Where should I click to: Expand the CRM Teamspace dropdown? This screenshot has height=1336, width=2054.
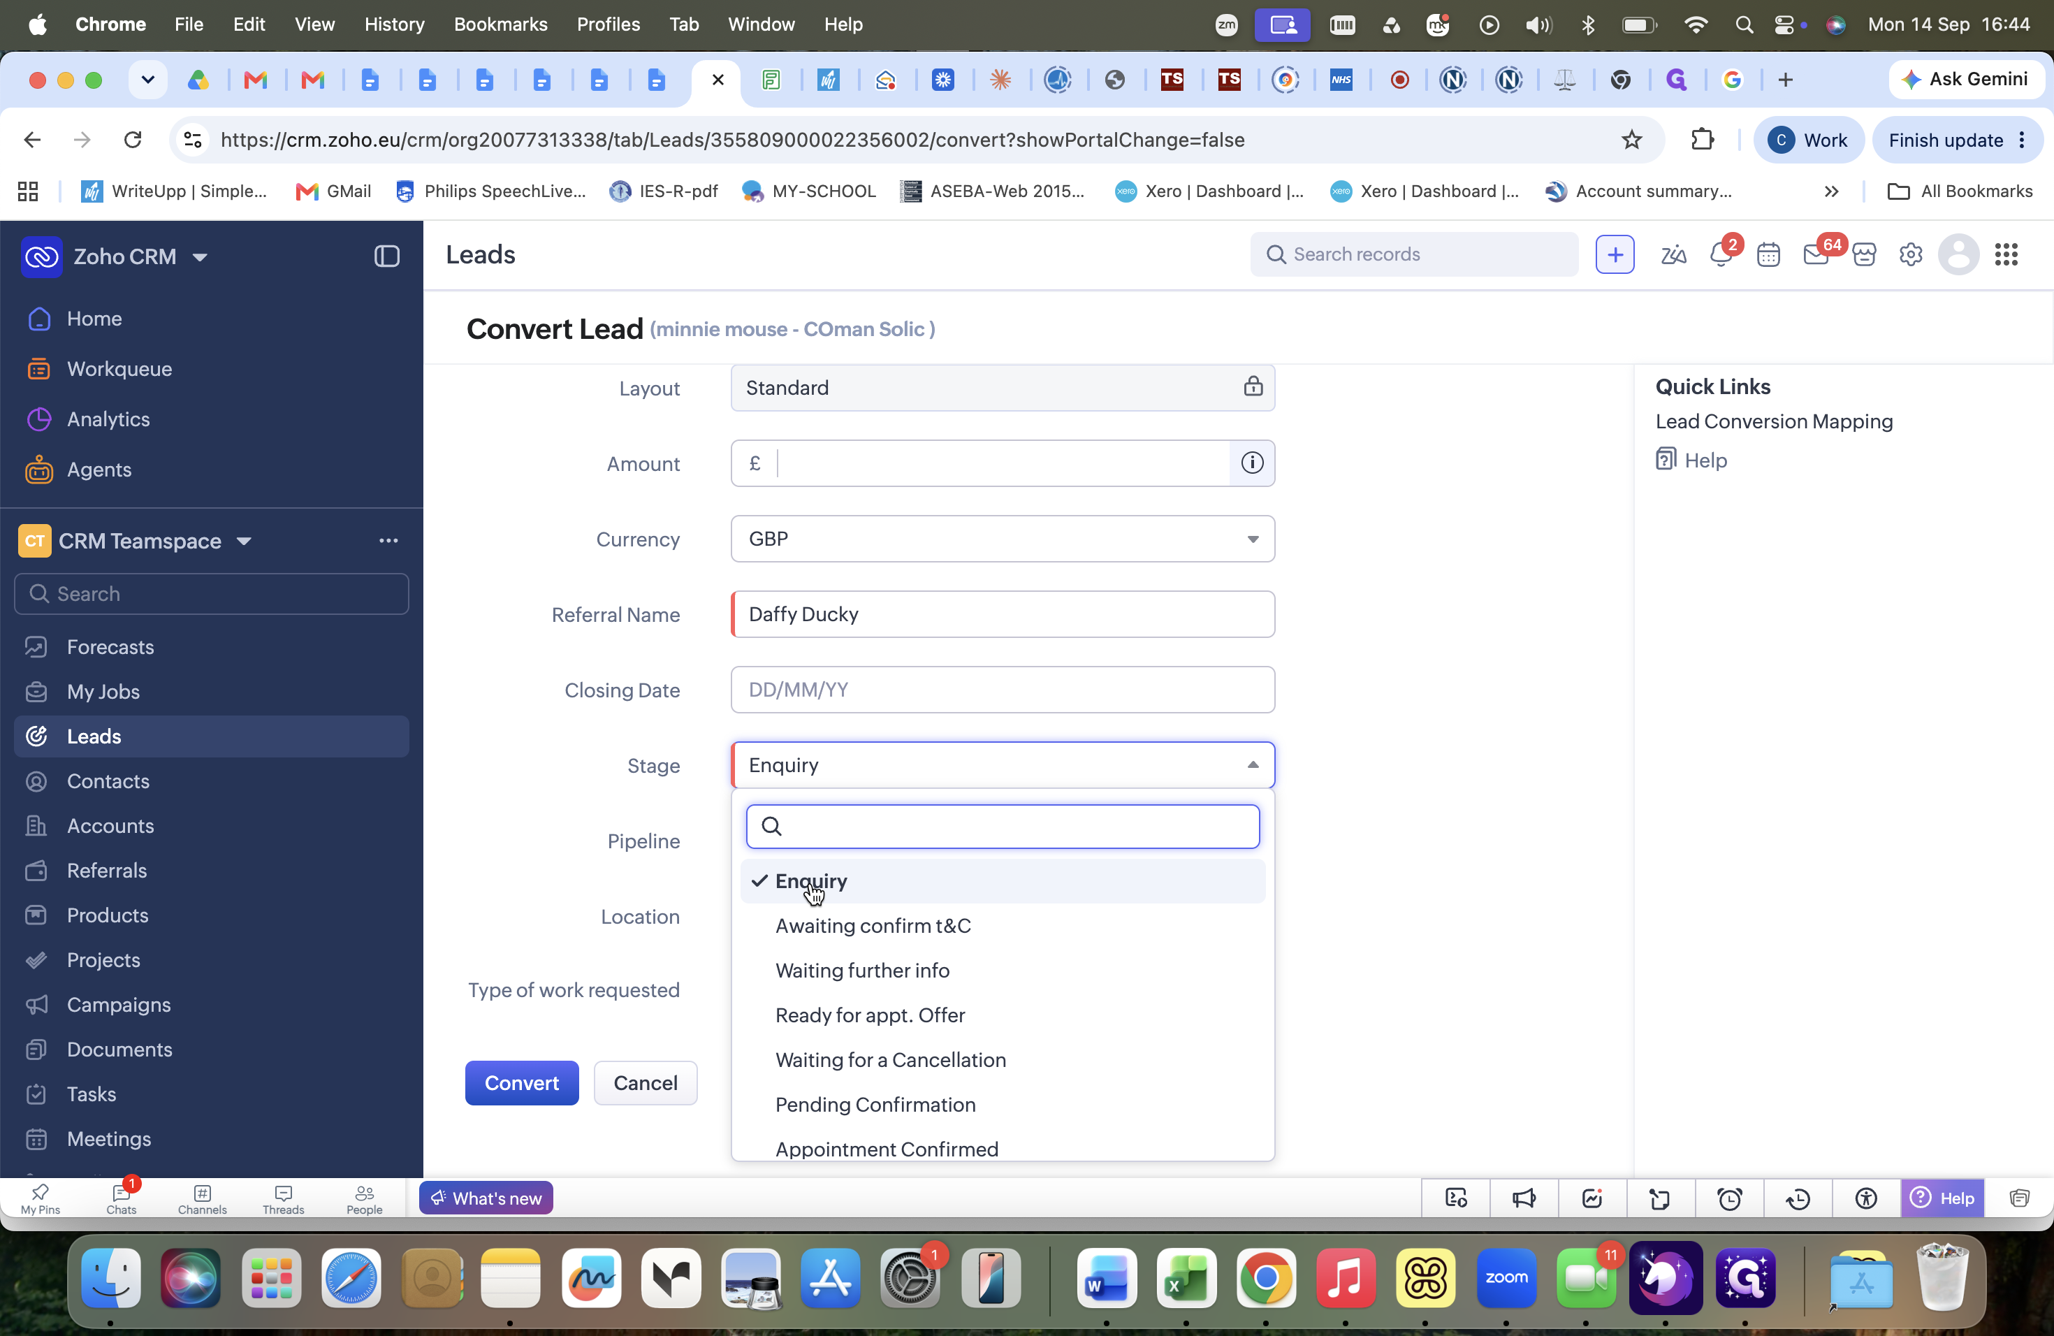(x=245, y=541)
